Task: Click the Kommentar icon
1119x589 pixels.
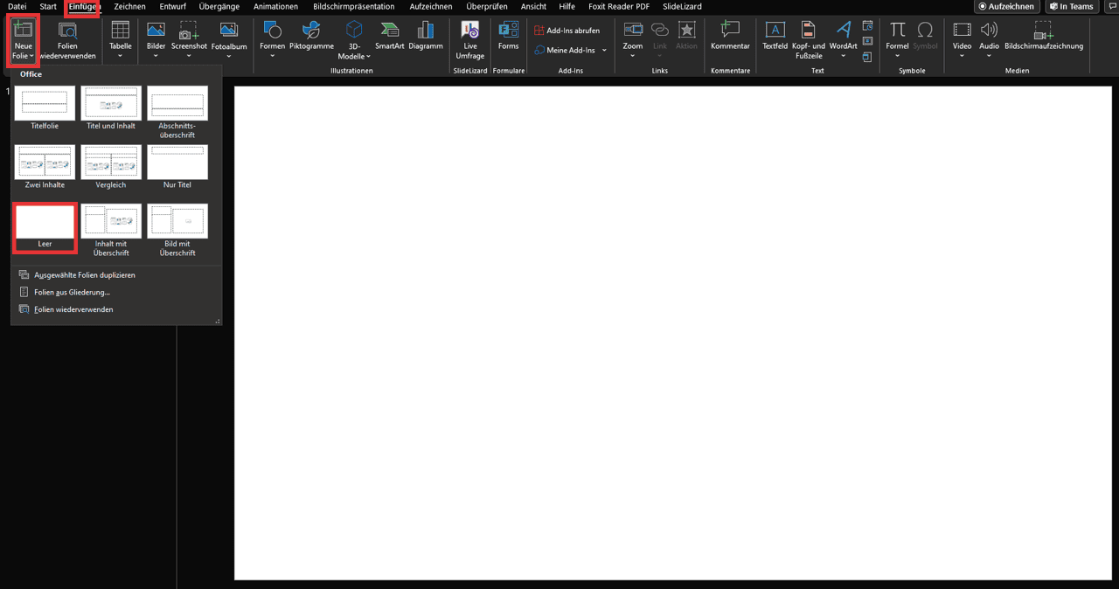Action: (x=730, y=31)
